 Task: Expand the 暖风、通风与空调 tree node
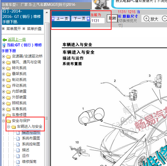[x=3, y=62]
